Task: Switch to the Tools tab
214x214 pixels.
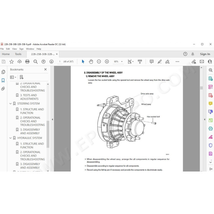Action: pos(18,54)
